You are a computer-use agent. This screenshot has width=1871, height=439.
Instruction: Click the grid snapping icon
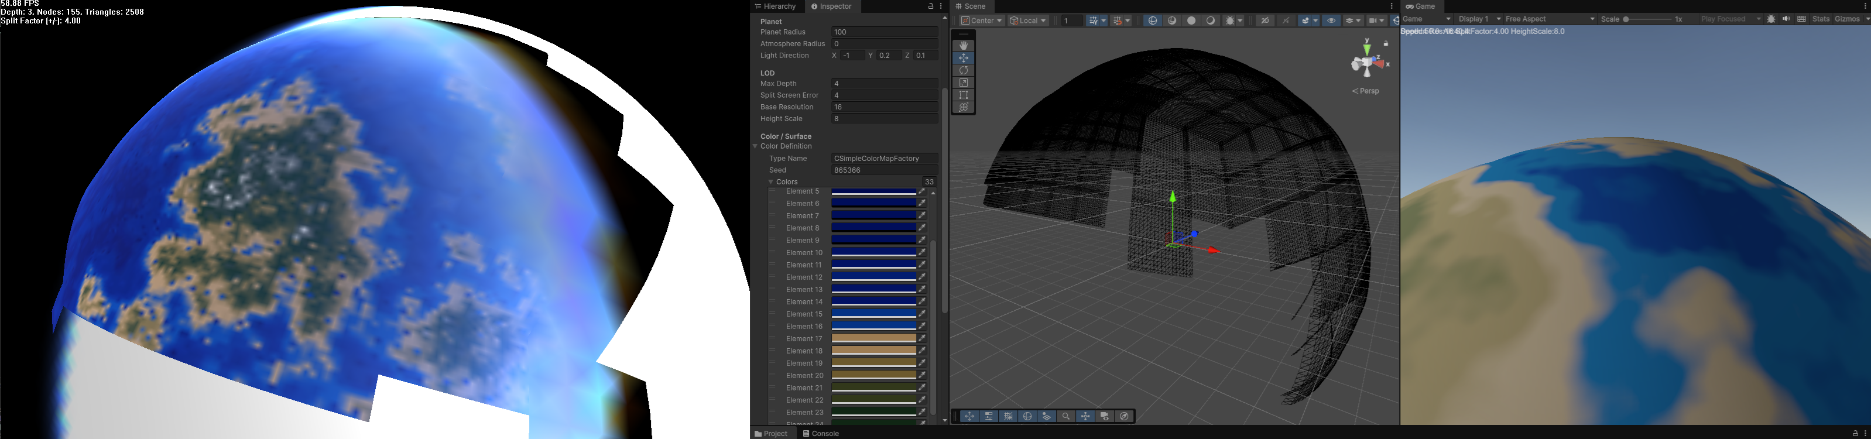coord(1117,20)
